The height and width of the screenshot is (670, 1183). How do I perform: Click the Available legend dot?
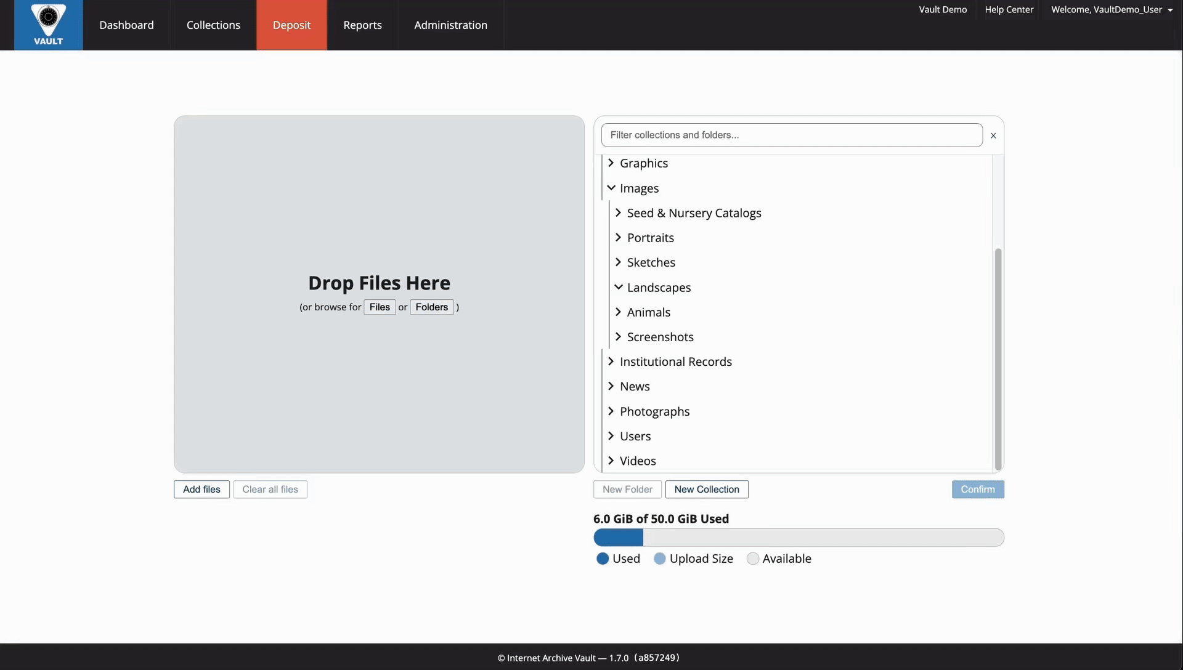pyautogui.click(x=752, y=559)
